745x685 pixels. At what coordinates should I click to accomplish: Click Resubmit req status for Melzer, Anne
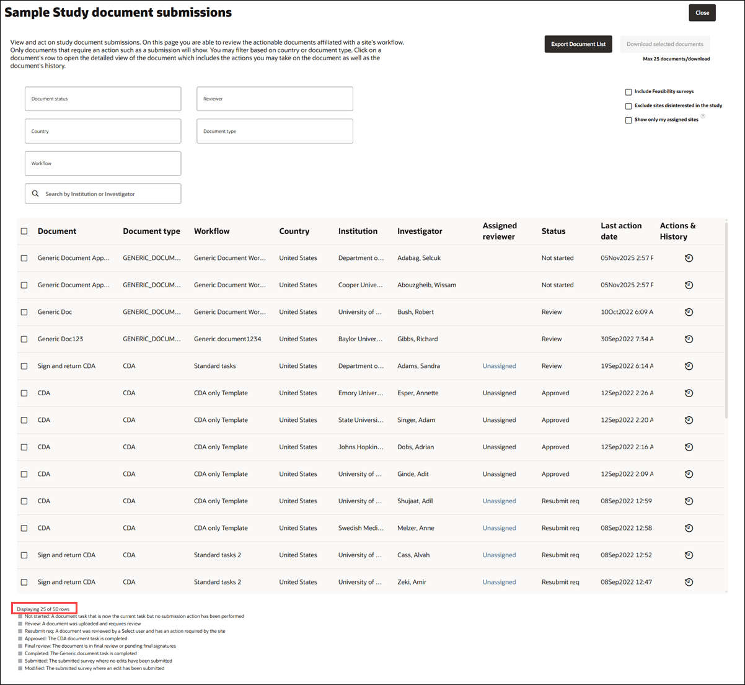[560, 528]
